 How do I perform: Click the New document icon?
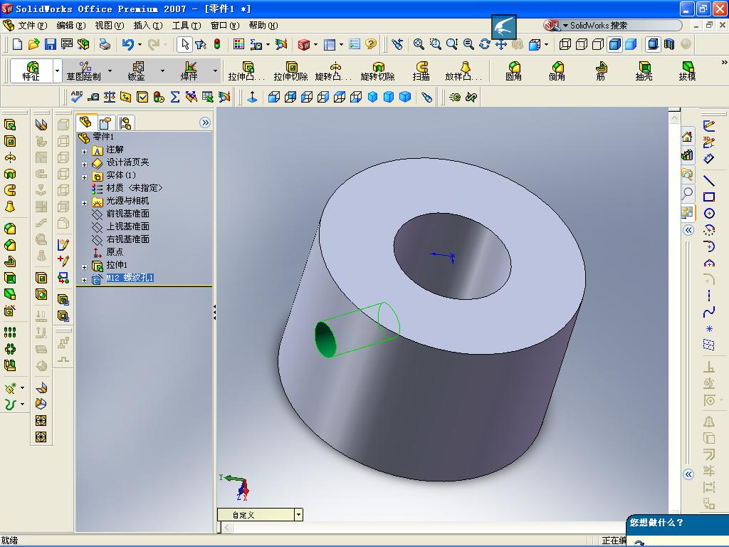17,44
